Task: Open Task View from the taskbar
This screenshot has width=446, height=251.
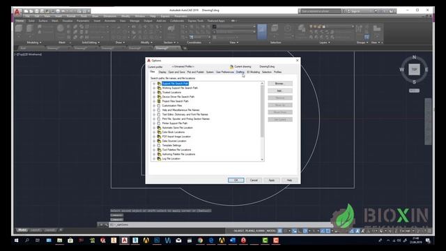Action: tap(38, 241)
